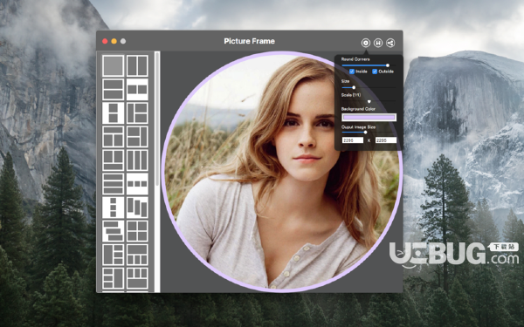Toggle the Inside round corners checkbox
Screen dimensions: 524x327
[x=352, y=72]
